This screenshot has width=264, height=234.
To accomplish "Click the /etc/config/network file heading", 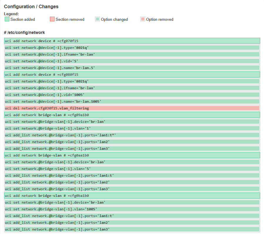I will (24, 32).
